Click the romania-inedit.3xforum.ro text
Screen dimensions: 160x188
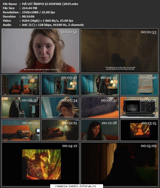pos(76,186)
